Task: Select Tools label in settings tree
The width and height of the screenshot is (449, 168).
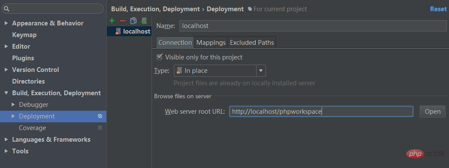Action: click(20, 151)
